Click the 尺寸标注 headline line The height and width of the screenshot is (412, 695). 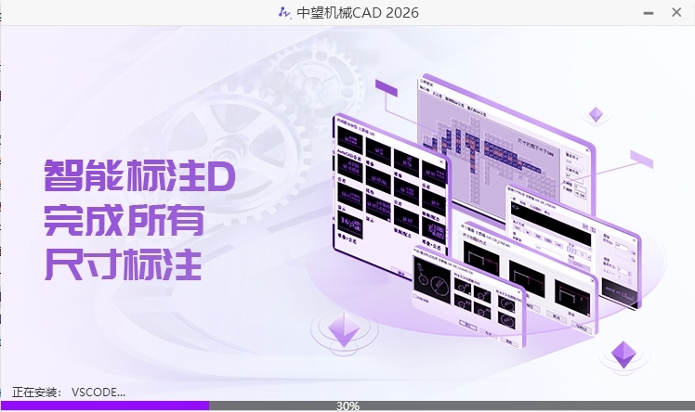pos(124,264)
